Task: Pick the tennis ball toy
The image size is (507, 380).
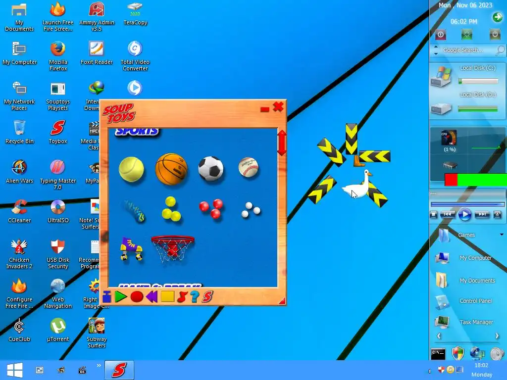Action: click(x=132, y=169)
